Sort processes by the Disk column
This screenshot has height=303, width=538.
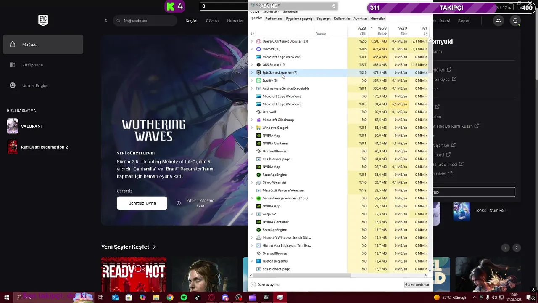[399, 31]
